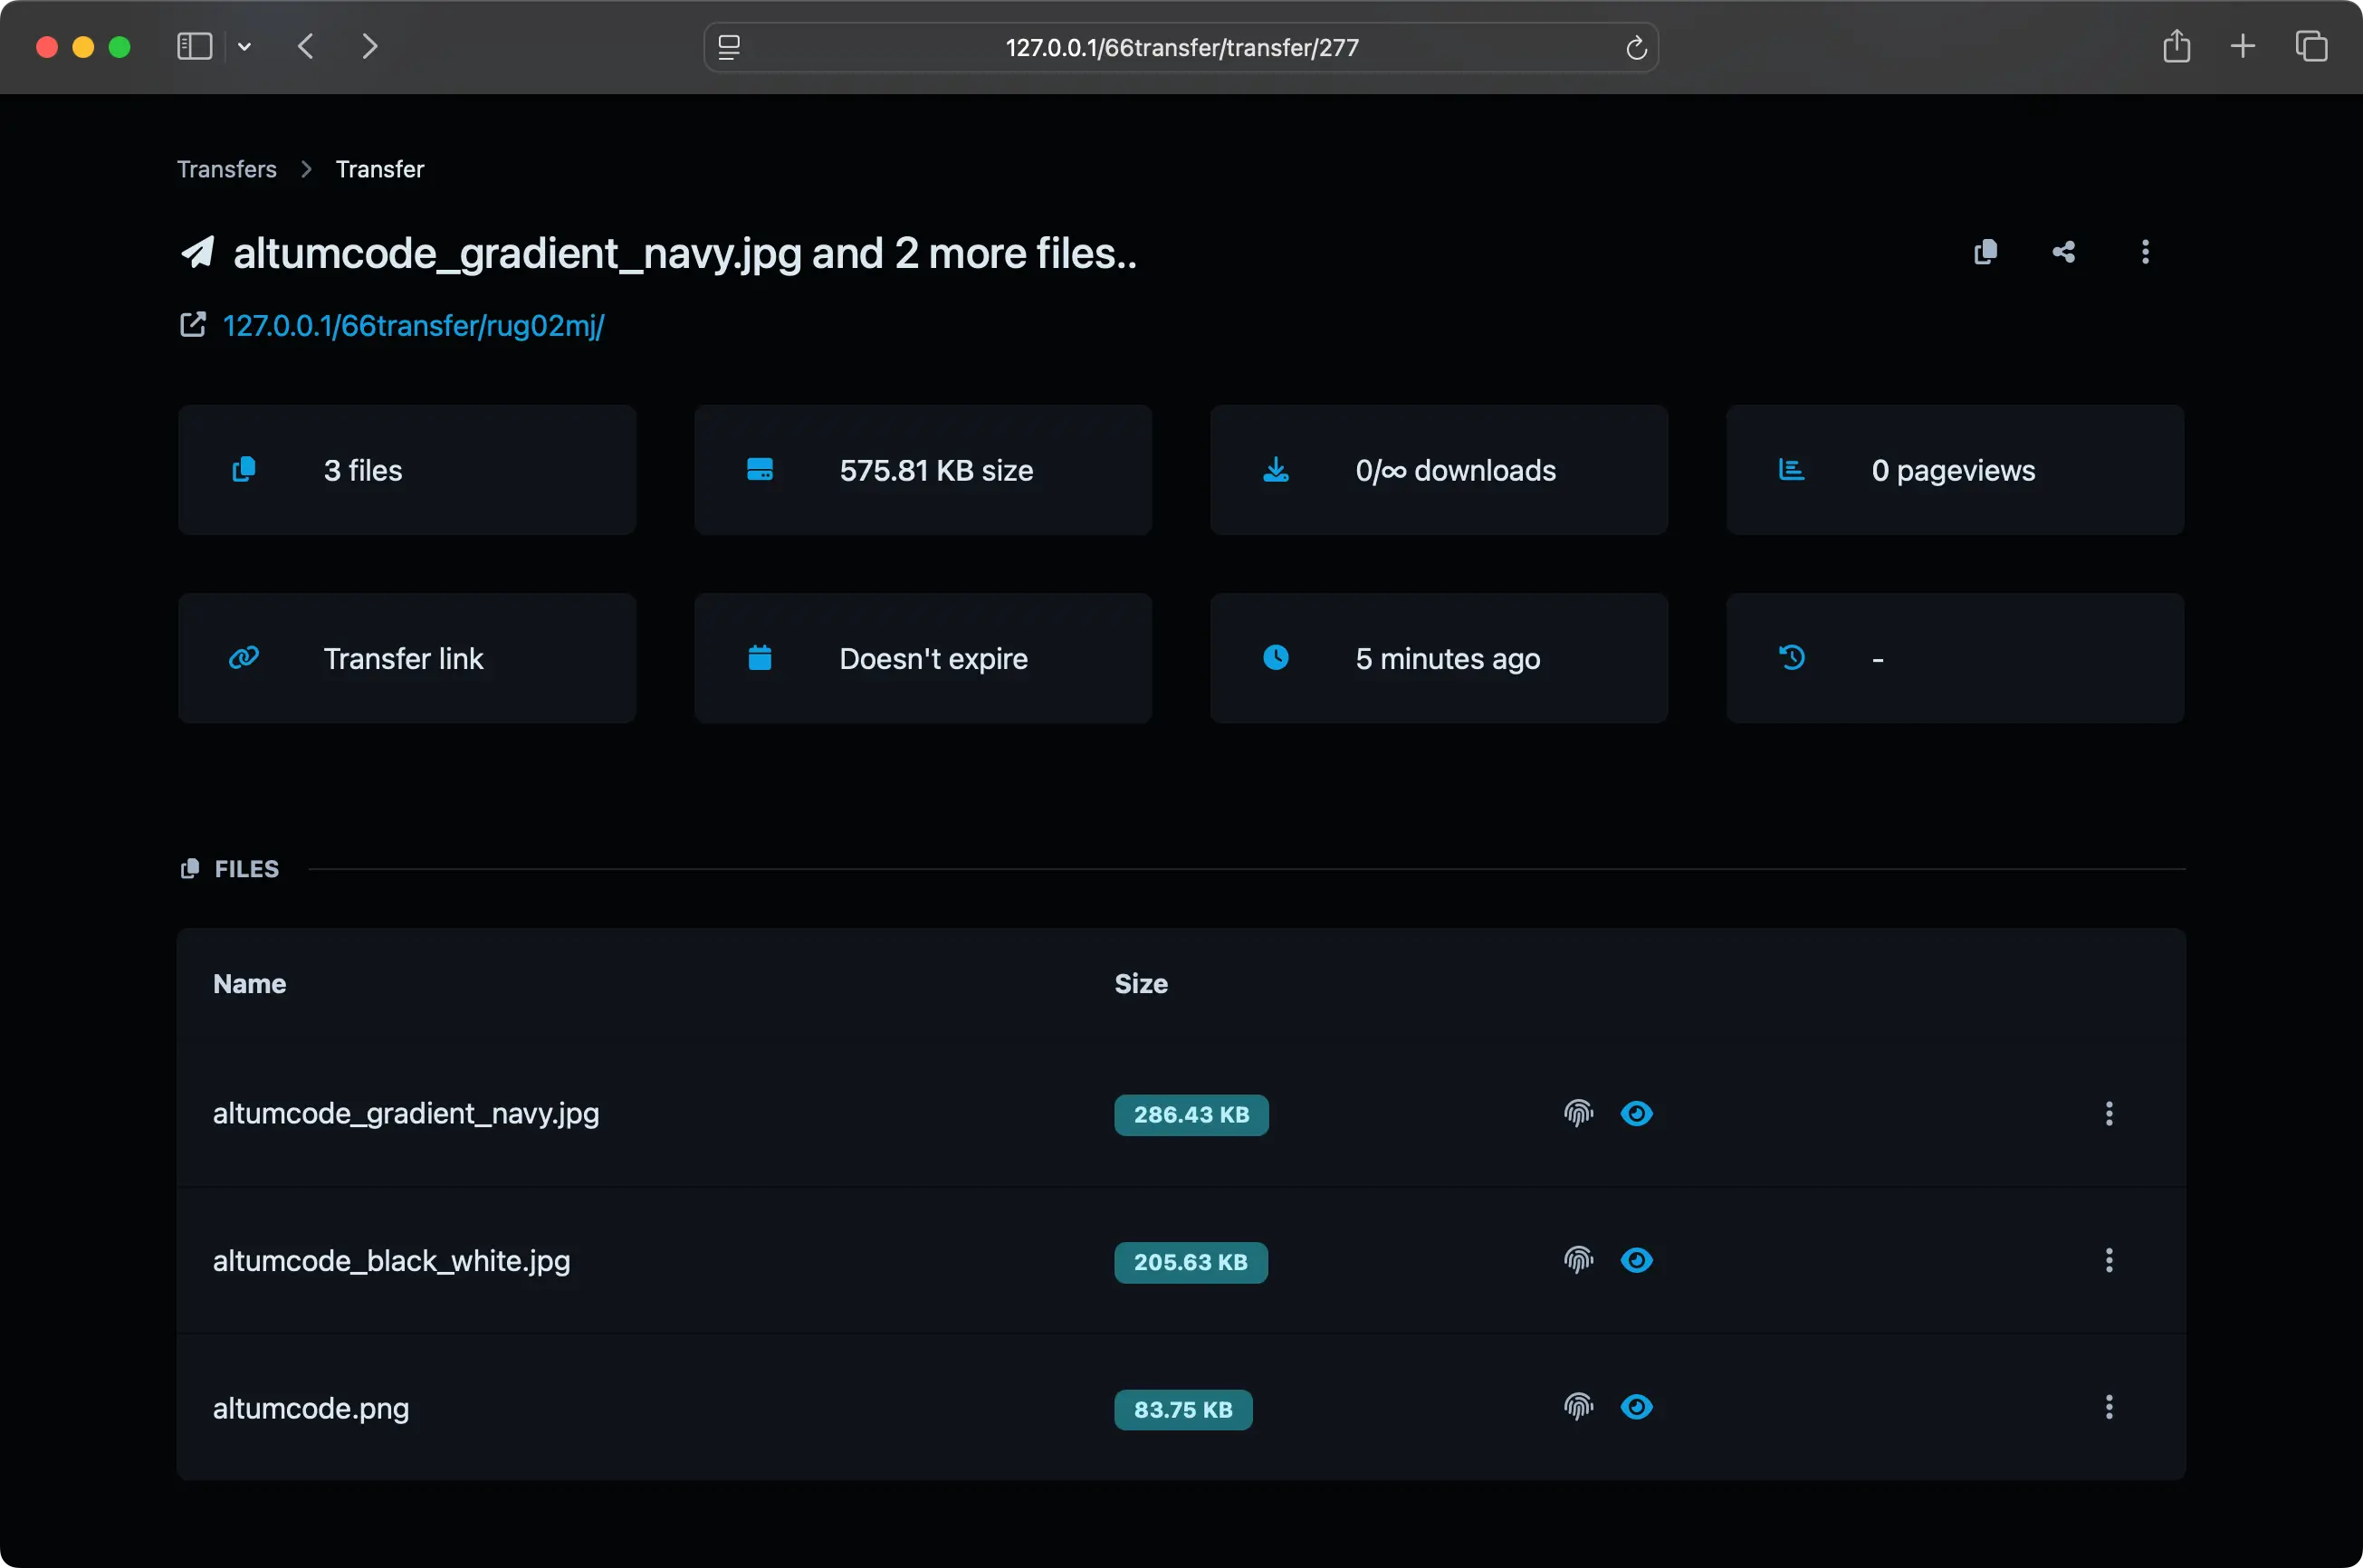Open the tab overview icon
The width and height of the screenshot is (2363, 1568).
[2311, 46]
